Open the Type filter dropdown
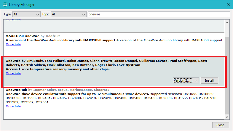This screenshot has height=131, width=233. [x=26, y=14]
